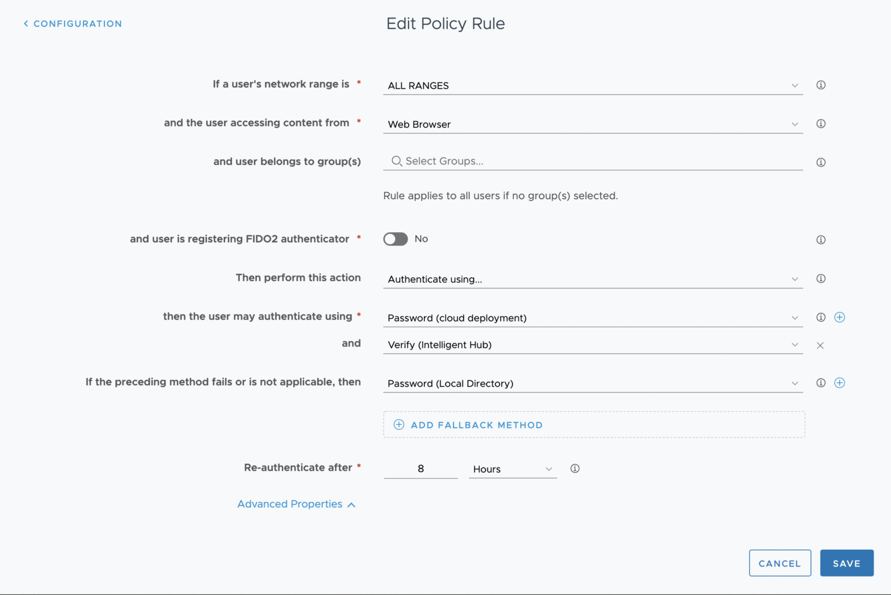Click the search icon in Select Groups field
891x595 pixels.
[x=396, y=161]
